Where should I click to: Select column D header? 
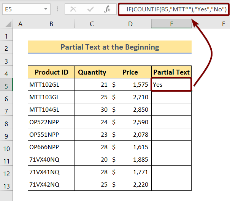click(130, 24)
